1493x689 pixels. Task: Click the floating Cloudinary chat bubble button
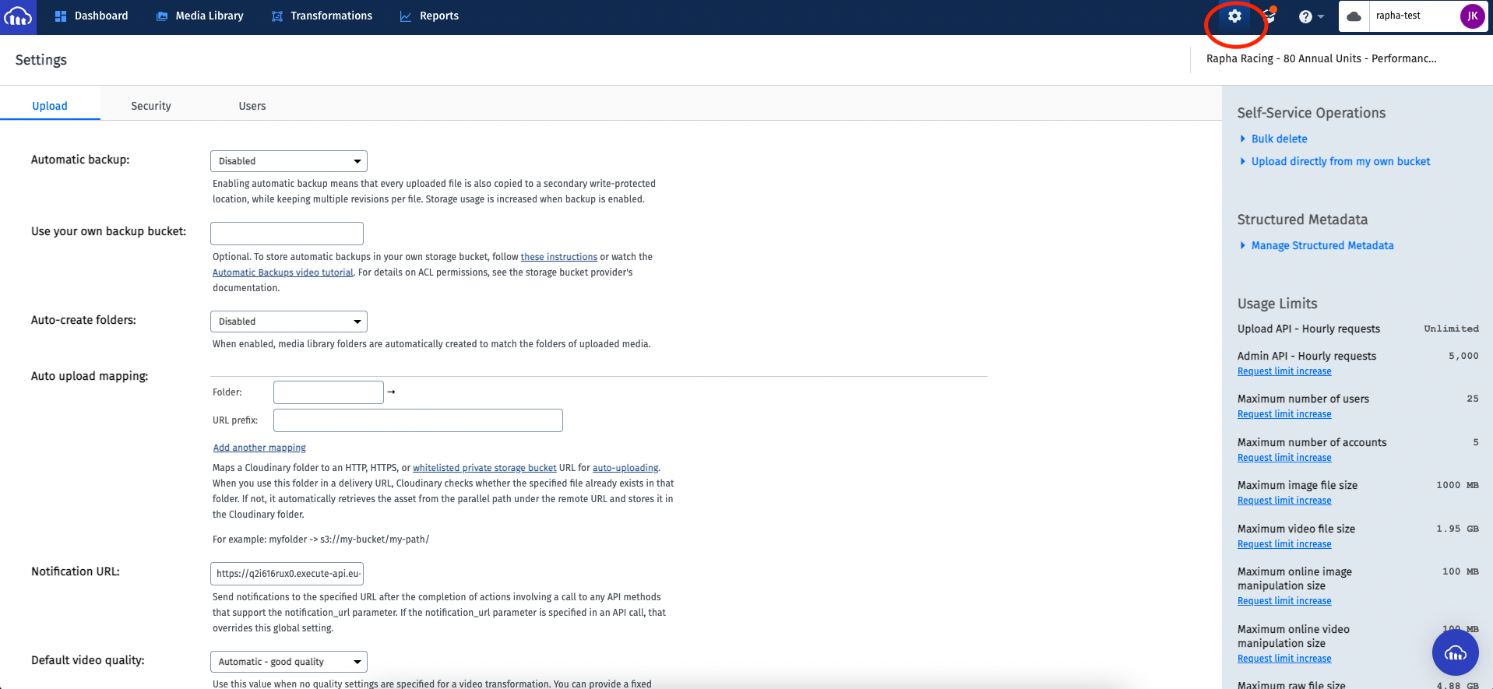[1455, 652]
